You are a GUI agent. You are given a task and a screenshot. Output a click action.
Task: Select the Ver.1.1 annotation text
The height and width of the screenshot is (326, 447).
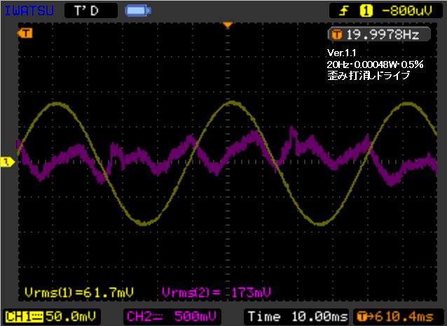tap(341, 53)
